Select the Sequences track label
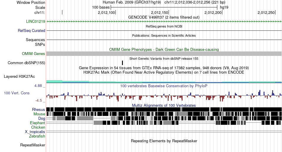 35,40
